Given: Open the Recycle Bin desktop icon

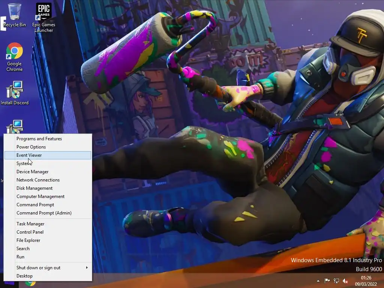Looking at the screenshot, I should pos(15,15).
